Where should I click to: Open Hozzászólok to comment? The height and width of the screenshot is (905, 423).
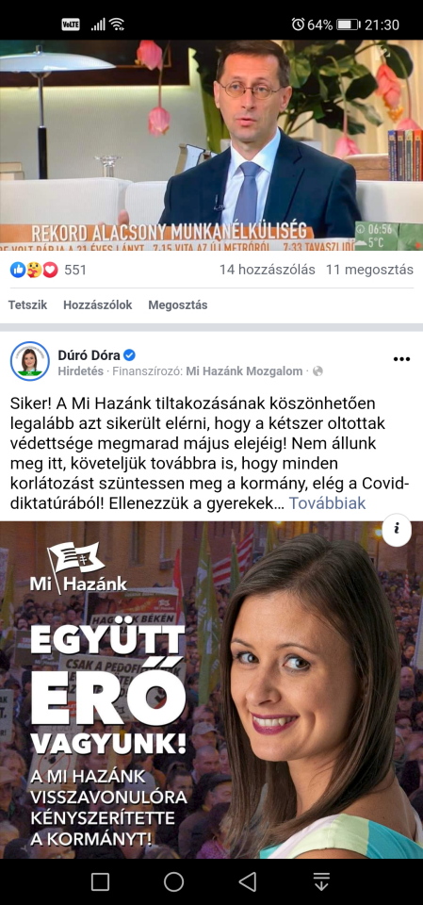pos(98,305)
